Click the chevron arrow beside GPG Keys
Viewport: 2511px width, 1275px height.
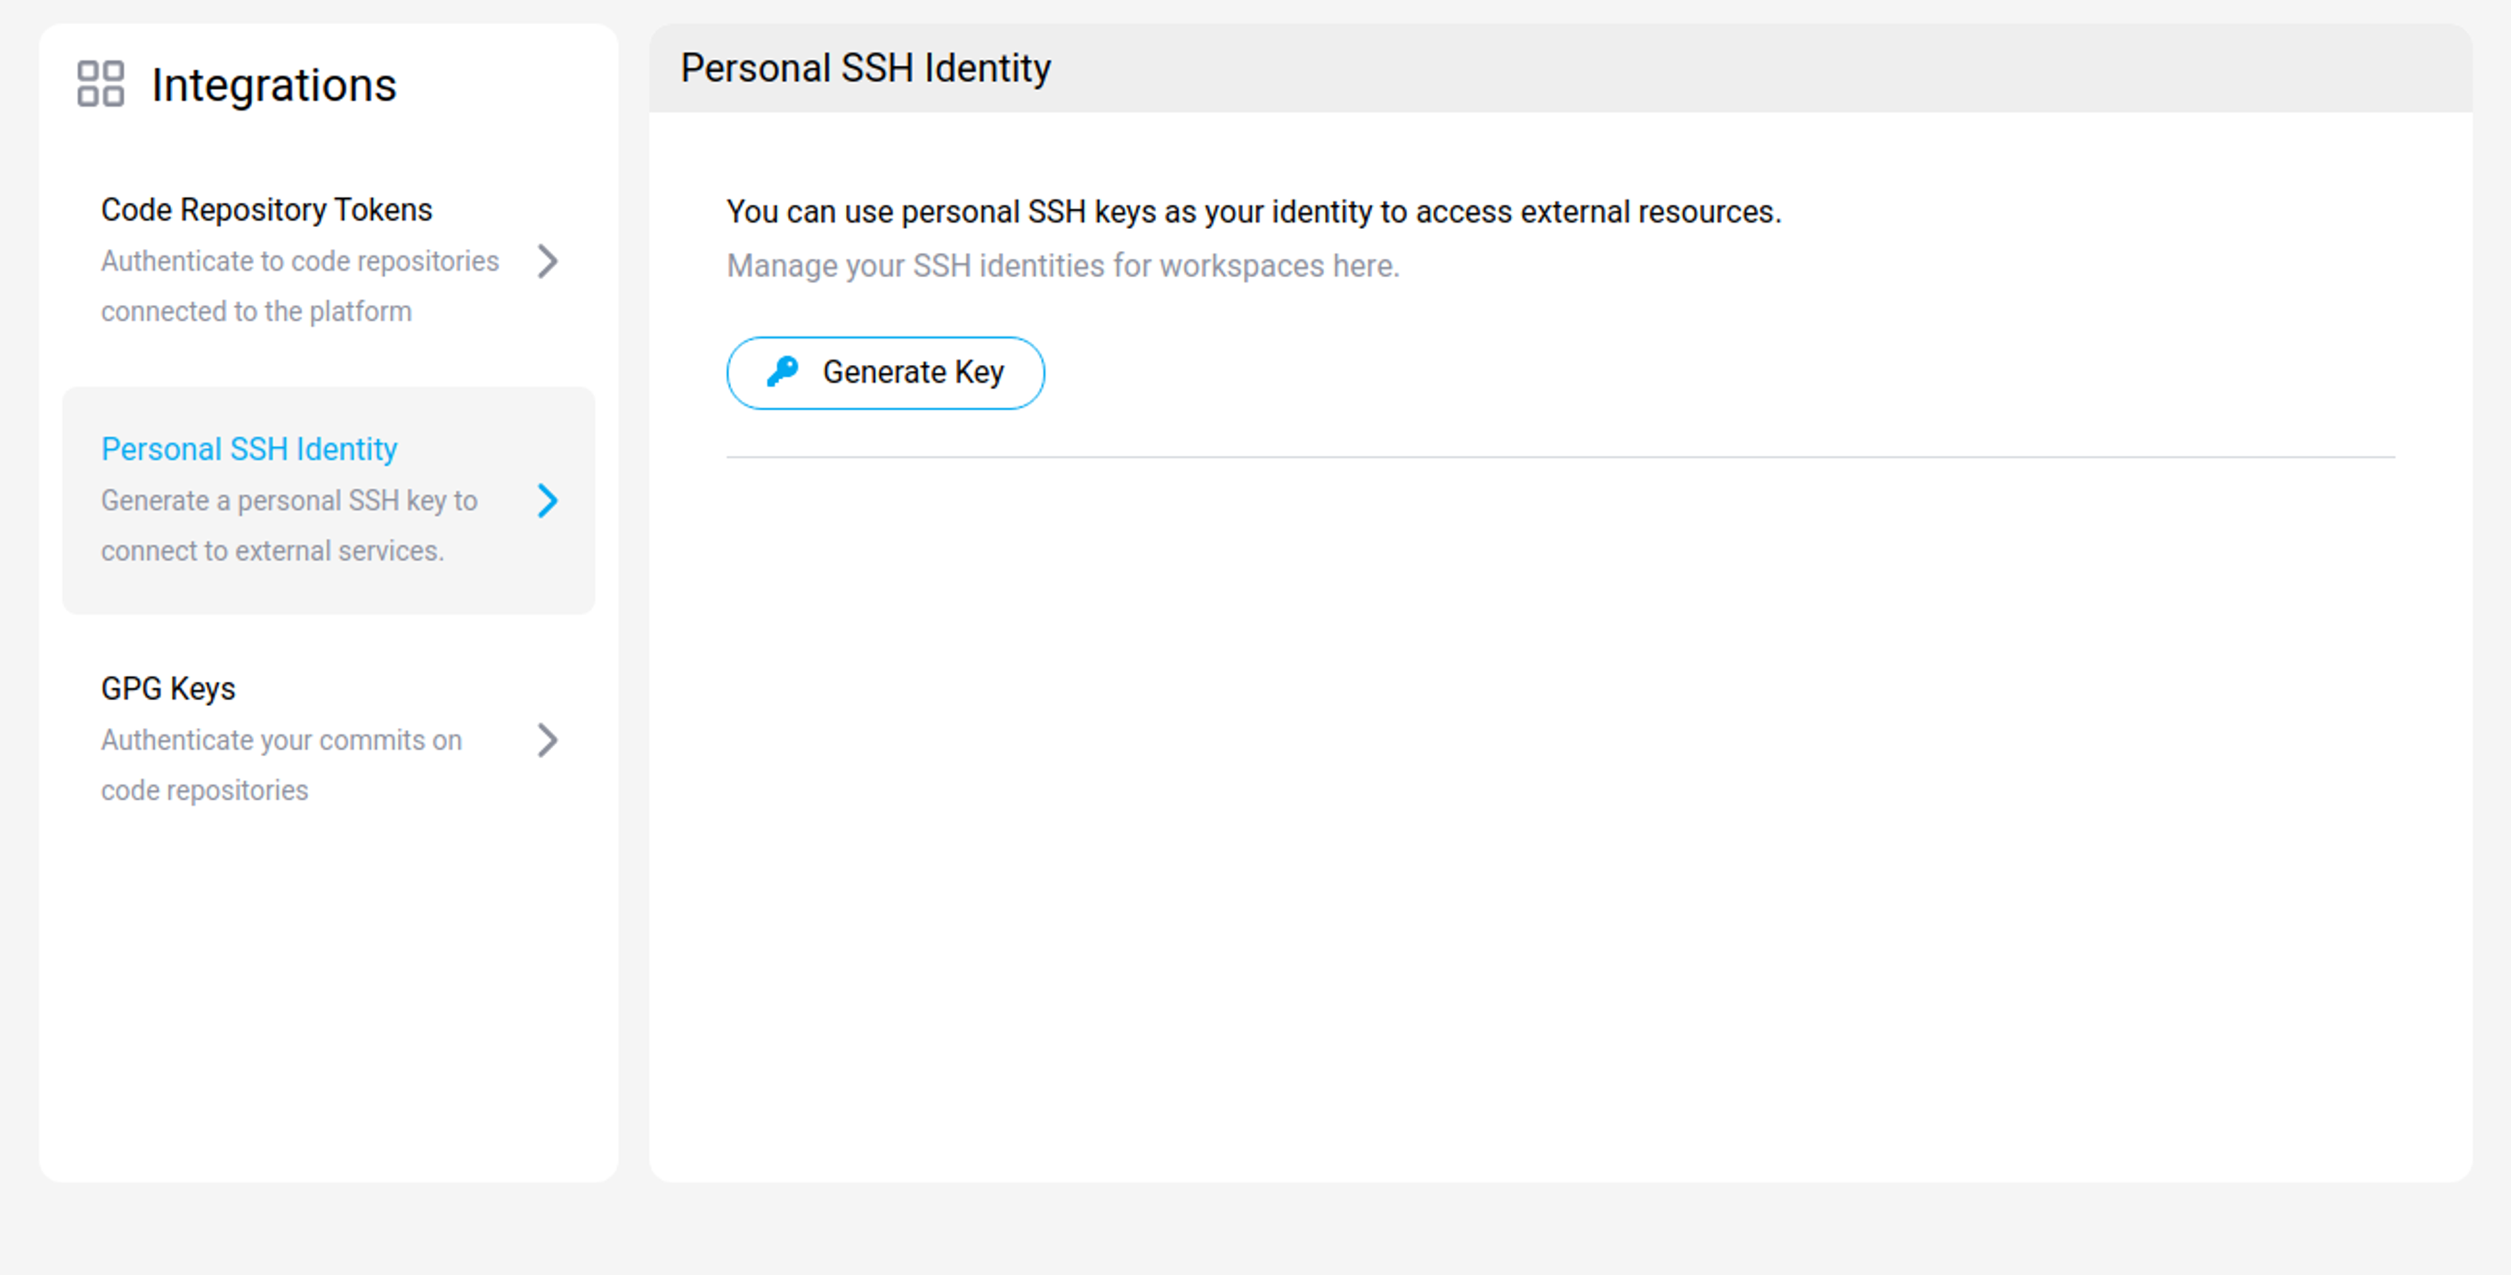coord(549,741)
